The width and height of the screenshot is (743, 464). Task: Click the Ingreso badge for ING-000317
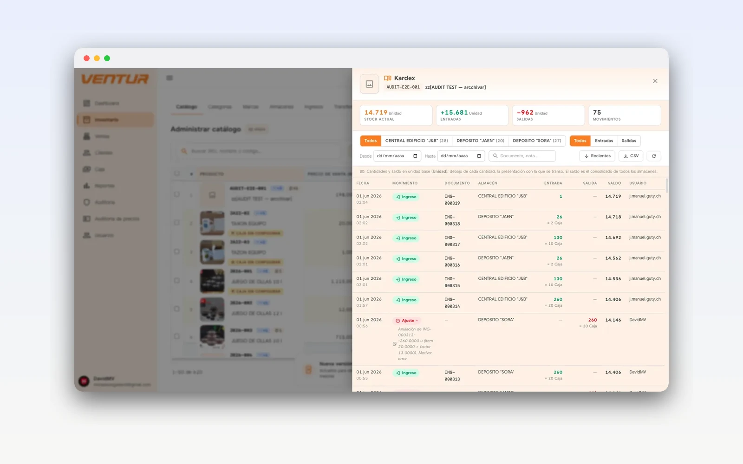406,238
